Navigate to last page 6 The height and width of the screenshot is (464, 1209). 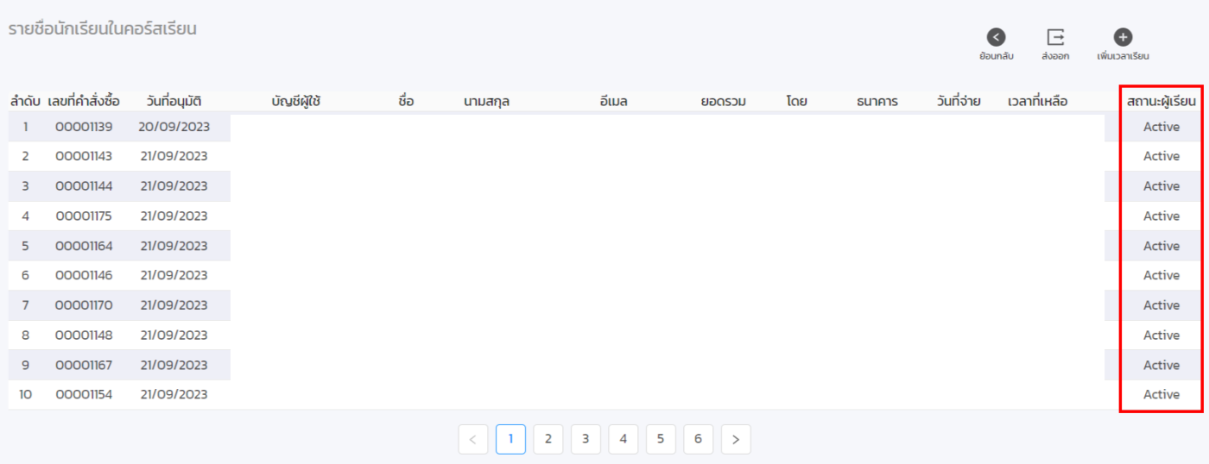click(698, 439)
